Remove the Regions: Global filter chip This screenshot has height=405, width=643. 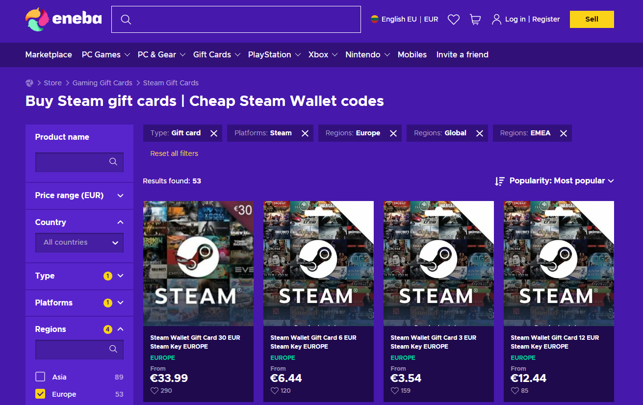click(x=480, y=133)
